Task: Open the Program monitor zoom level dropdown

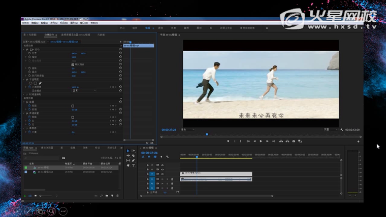Action: 188,130
